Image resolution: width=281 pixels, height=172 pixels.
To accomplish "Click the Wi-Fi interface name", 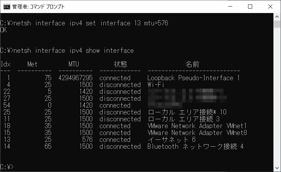I will click(x=156, y=85).
